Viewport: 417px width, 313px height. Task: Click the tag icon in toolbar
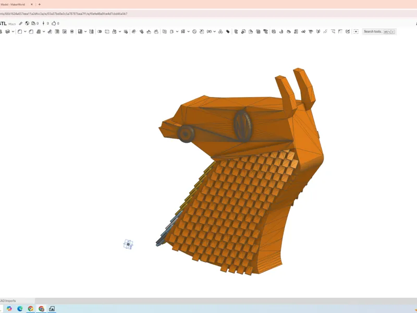(228, 31)
